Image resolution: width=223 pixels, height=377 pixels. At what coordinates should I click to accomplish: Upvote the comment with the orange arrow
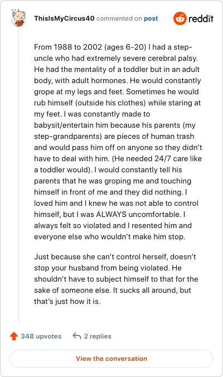click(x=14, y=336)
